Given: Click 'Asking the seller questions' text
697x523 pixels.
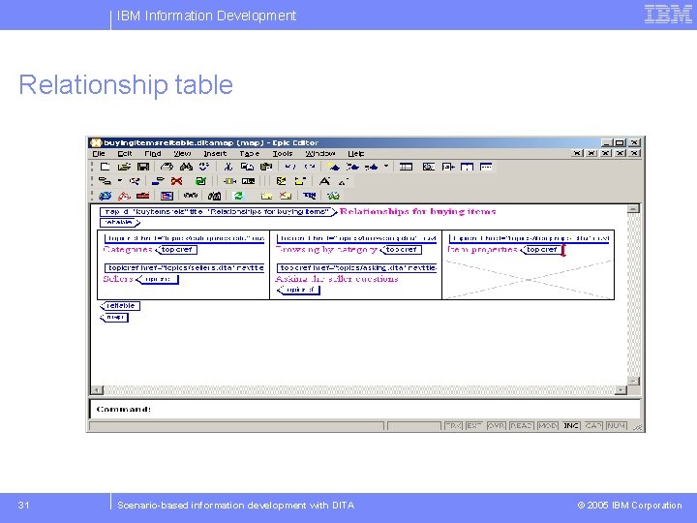Looking at the screenshot, I should pos(337,279).
